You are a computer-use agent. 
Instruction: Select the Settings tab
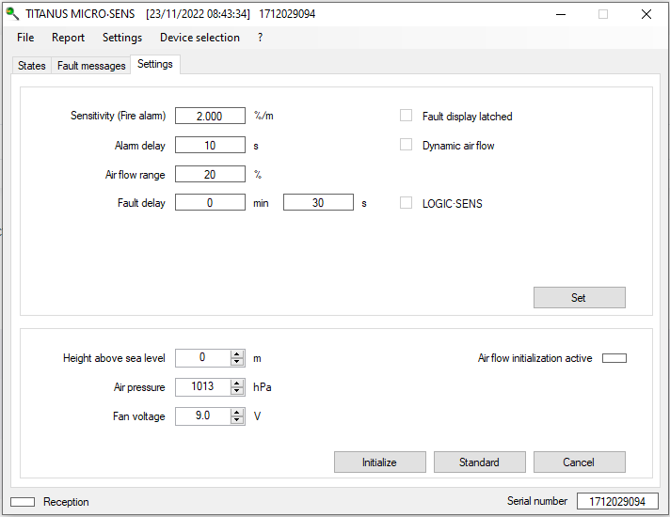coord(155,64)
